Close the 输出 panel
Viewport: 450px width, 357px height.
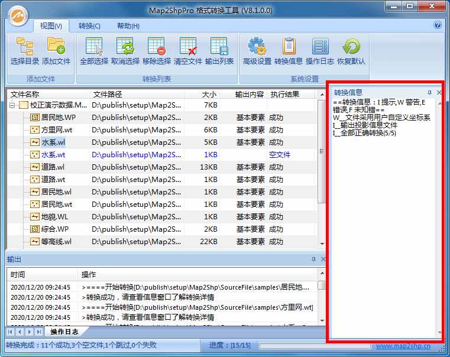coord(323,259)
